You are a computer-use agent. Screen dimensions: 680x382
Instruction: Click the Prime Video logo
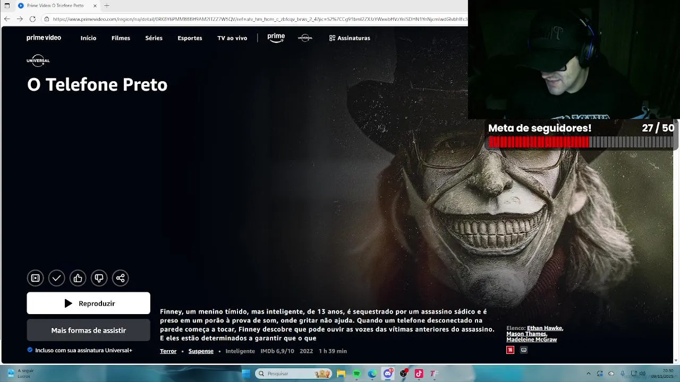point(44,38)
